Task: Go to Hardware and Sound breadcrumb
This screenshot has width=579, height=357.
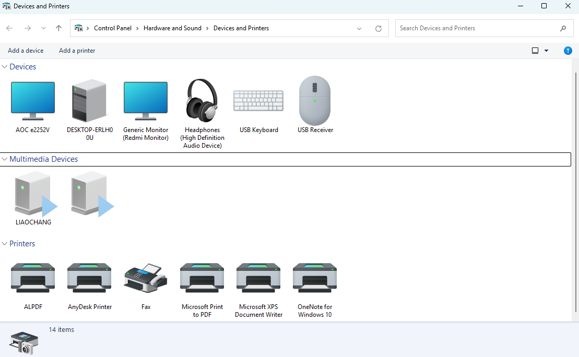Action: 172,28
